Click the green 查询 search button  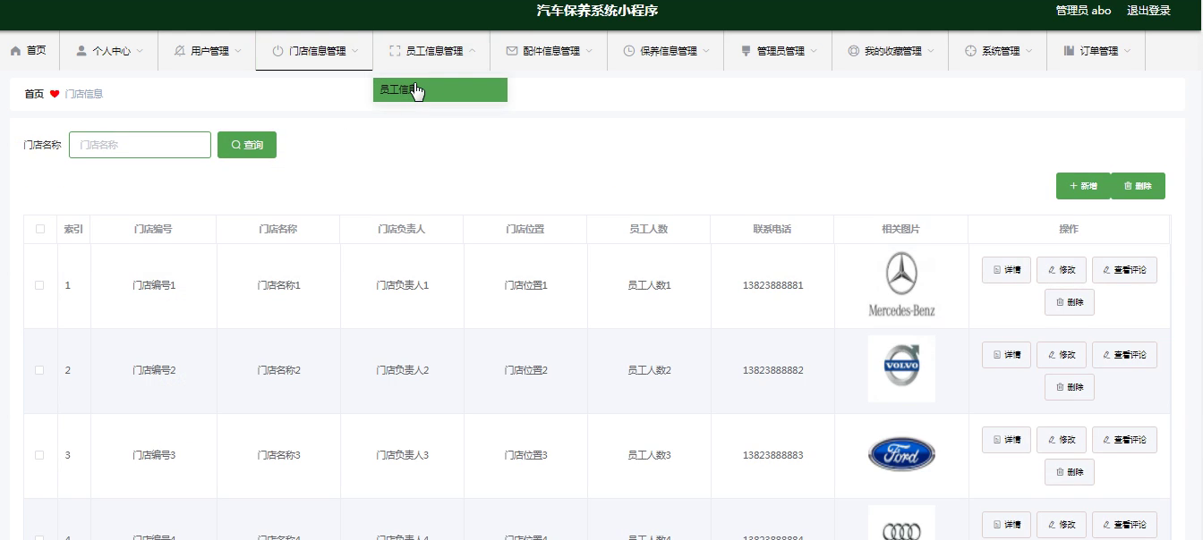pos(247,145)
